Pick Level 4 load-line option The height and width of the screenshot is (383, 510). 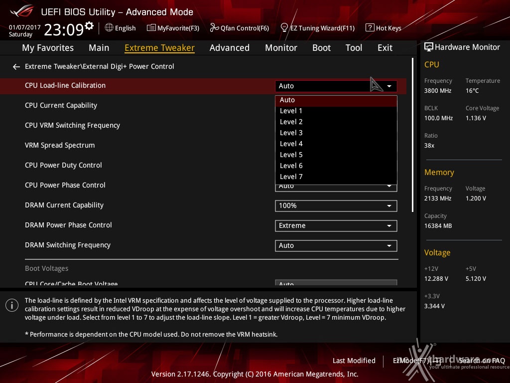click(x=336, y=144)
